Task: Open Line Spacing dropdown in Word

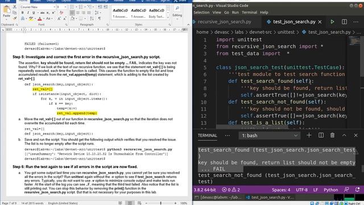Action: coord(97,13)
